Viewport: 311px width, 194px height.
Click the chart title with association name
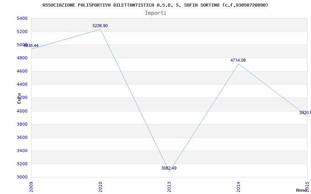pos(155,5)
